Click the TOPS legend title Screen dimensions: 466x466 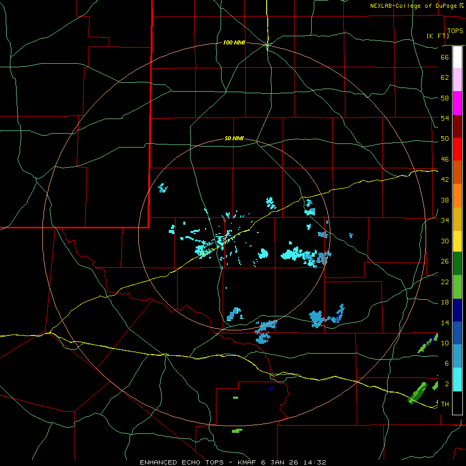pos(455,31)
